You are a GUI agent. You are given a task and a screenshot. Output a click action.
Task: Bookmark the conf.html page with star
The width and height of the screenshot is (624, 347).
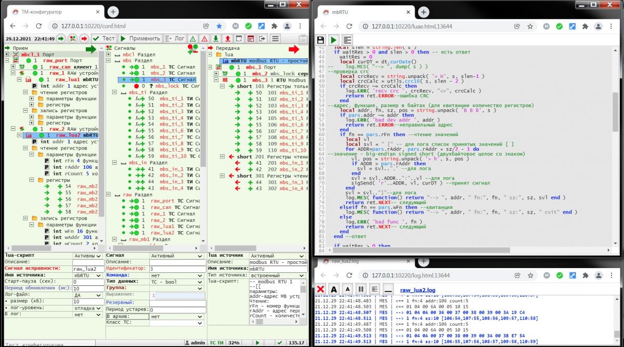pos(219,25)
